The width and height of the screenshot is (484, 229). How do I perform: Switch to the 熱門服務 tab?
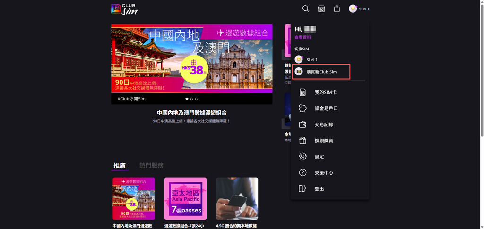tap(151, 165)
